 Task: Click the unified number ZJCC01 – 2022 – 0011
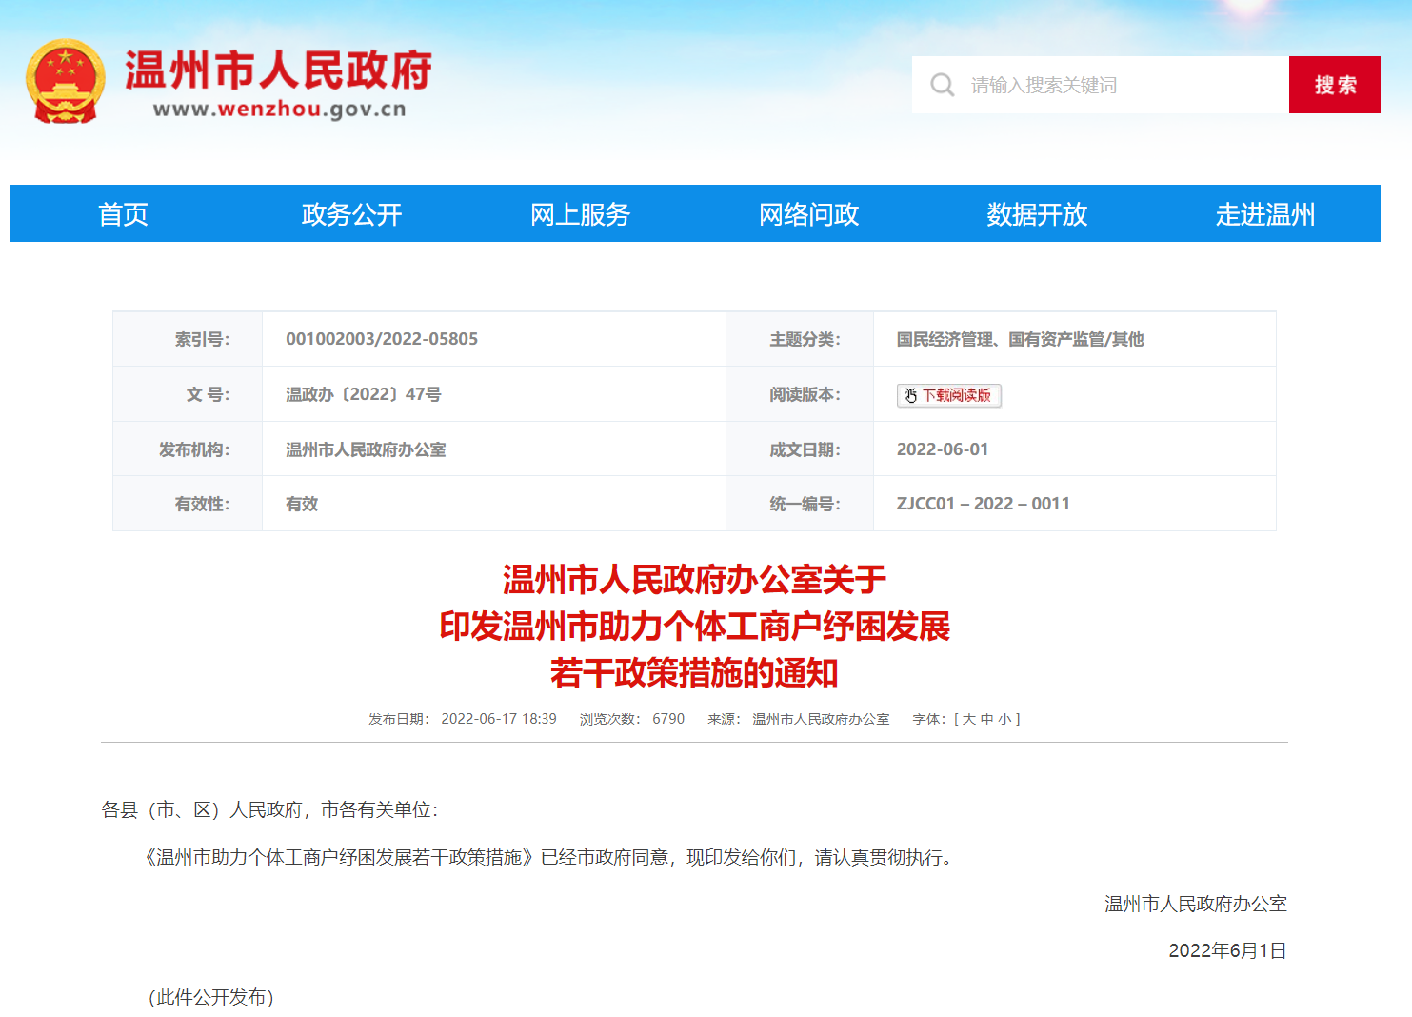click(x=983, y=504)
